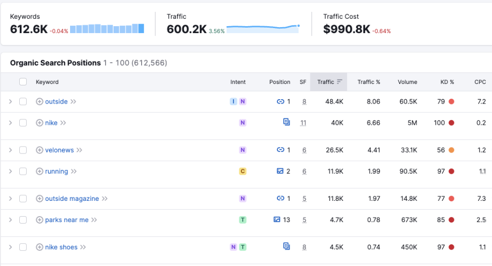Expand the running keyword row
The width and height of the screenshot is (492, 266).
[x=10, y=172]
